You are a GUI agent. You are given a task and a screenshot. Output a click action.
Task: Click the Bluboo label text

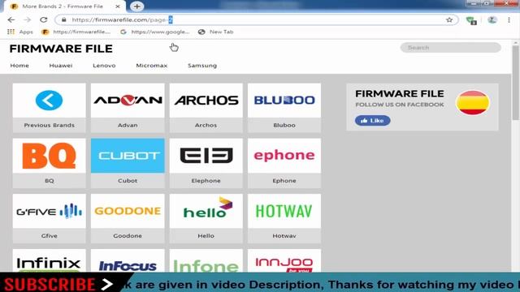284,125
